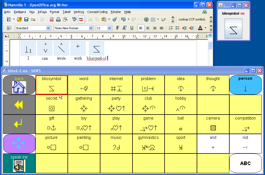Open the Verktyg menu
This screenshot has height=175, width=265.
pos(79,12)
